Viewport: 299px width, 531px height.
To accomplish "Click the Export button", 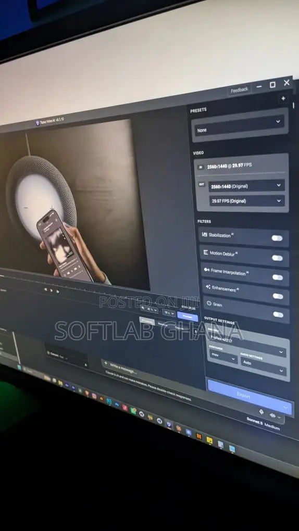I will click(250, 397).
